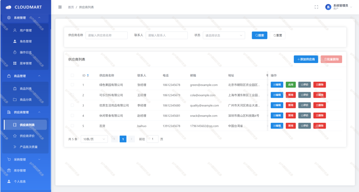Screen dimensions: 359x192
Task: Open the 状态 status dropdown
Action: (x=224, y=35)
